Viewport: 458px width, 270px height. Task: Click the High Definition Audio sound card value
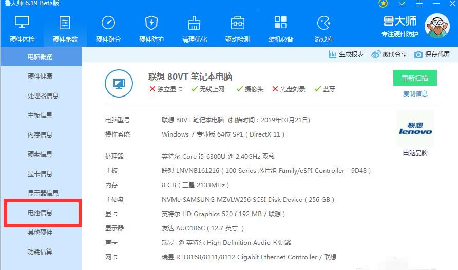[x=226, y=243]
